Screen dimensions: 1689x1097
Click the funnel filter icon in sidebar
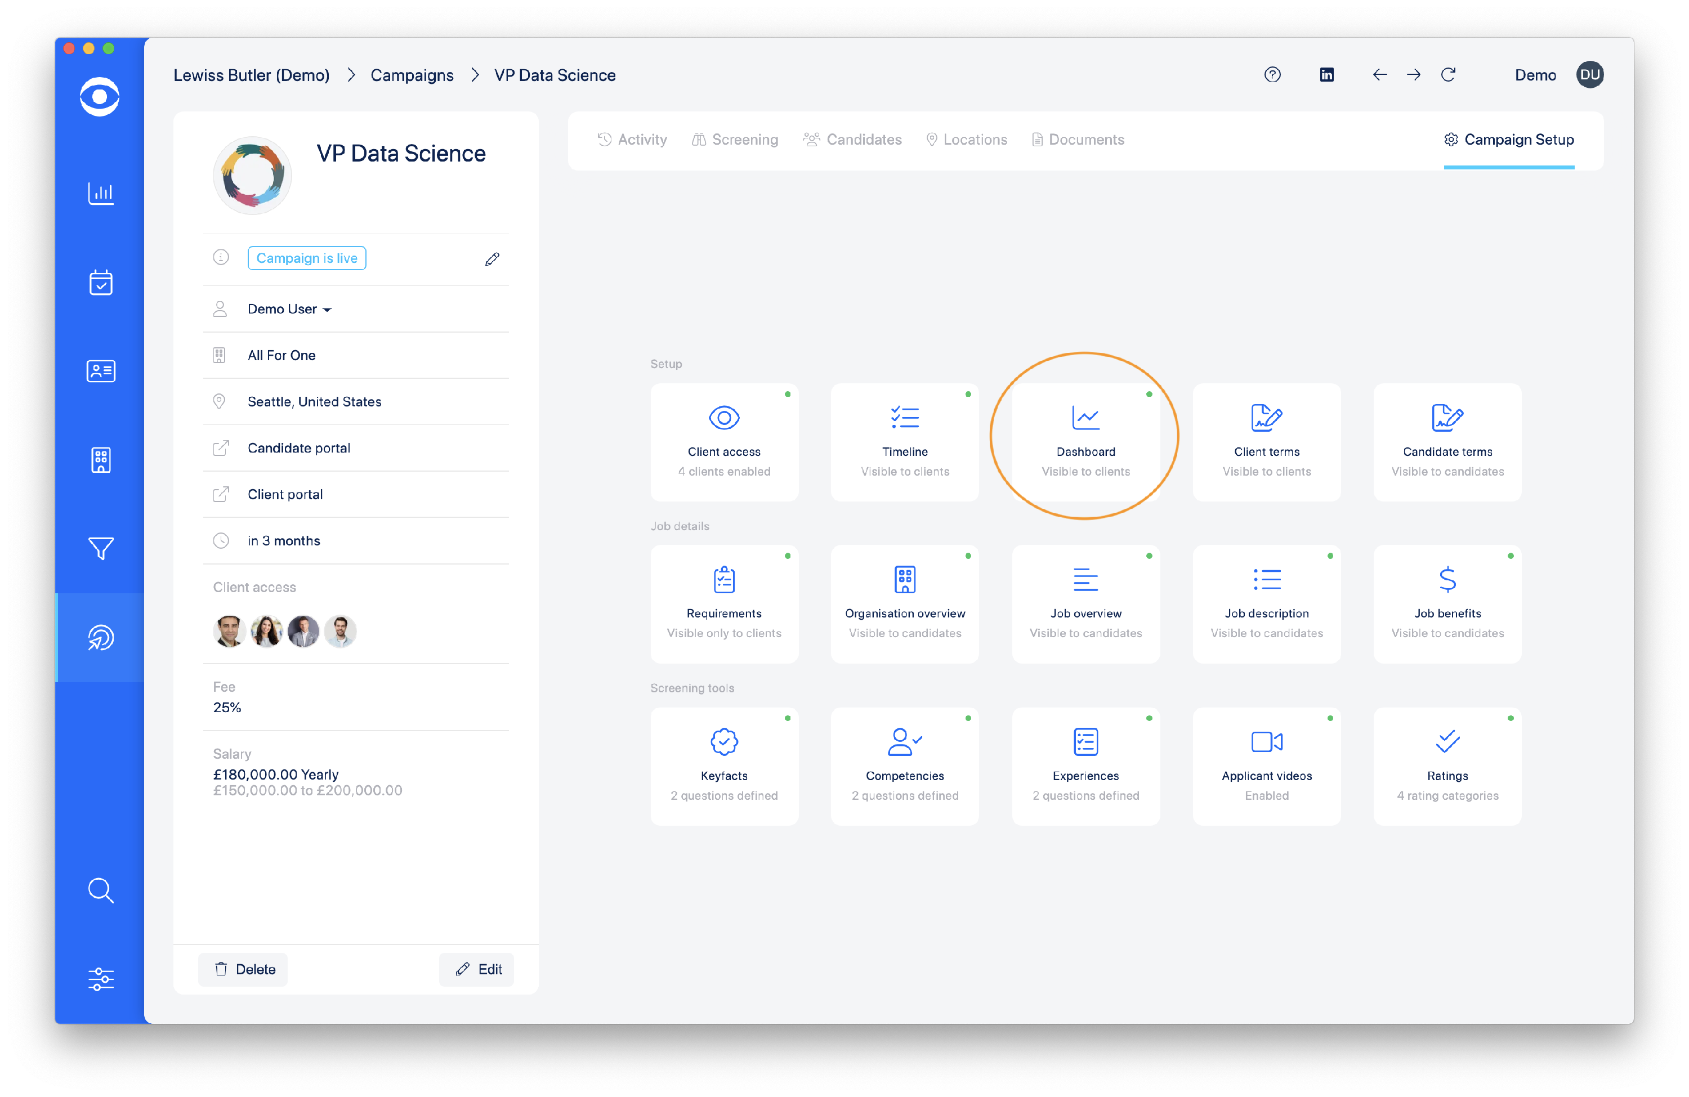pyautogui.click(x=100, y=548)
